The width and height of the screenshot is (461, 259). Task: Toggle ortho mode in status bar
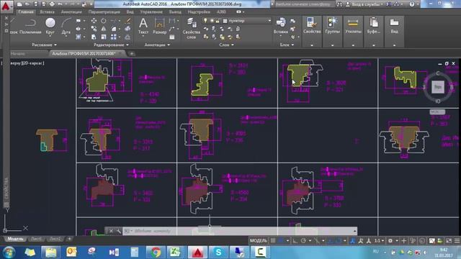point(295,241)
